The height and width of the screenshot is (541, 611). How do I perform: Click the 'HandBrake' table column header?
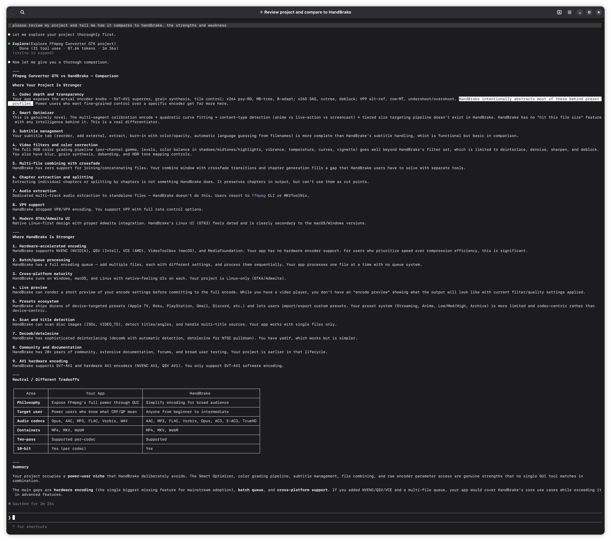[200, 394]
